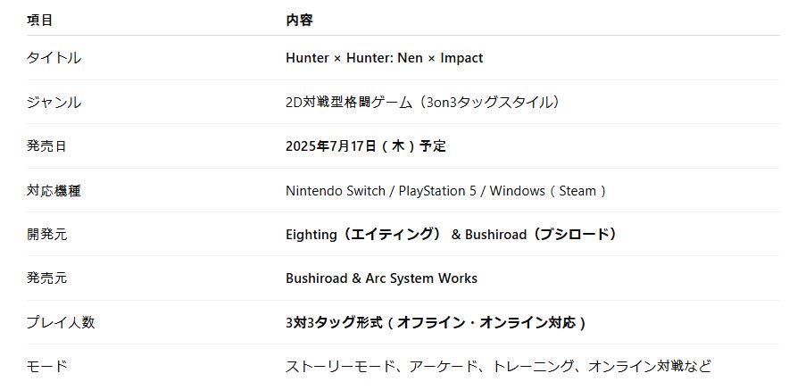Select the 開発元 row label
This screenshot has height=390, width=789.
click(46, 235)
